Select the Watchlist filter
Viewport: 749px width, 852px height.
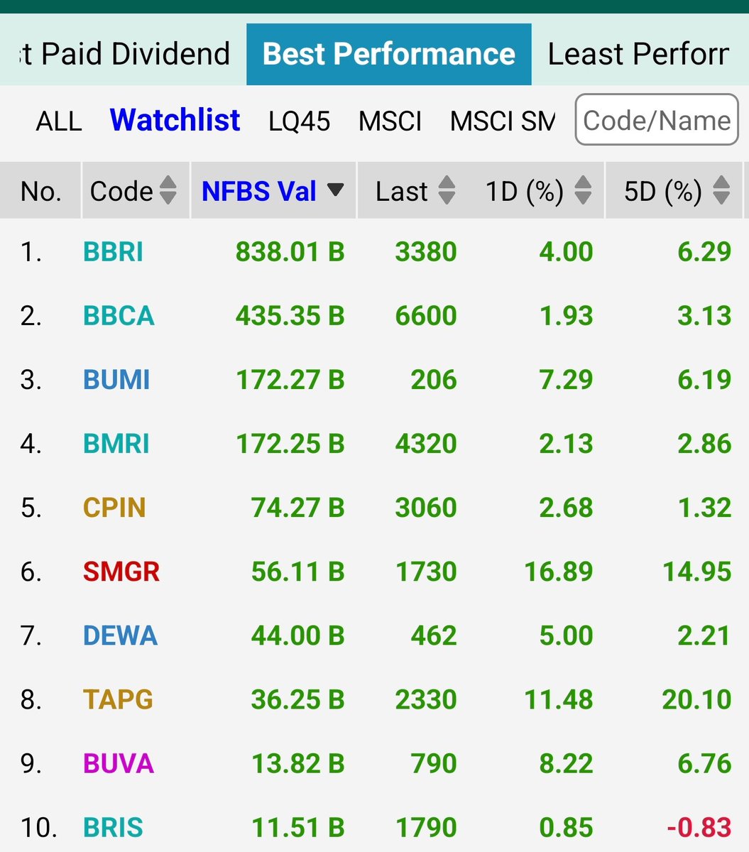point(175,120)
